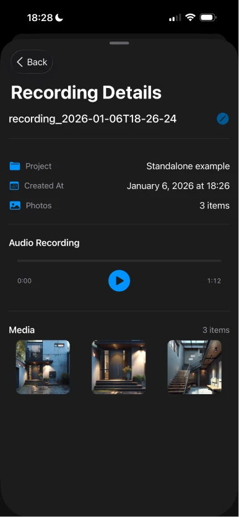
Task: Tap the sheet grabber handle at top
Action: pos(119,43)
